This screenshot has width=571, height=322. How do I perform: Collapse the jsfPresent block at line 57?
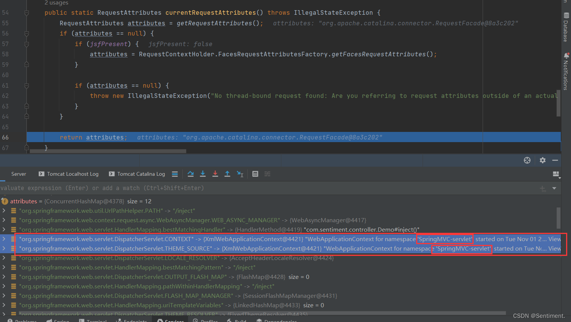click(27, 44)
